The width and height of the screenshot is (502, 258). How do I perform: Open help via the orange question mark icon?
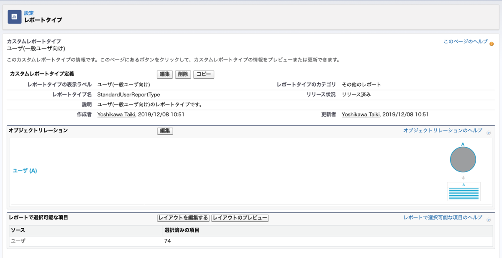pos(492,43)
